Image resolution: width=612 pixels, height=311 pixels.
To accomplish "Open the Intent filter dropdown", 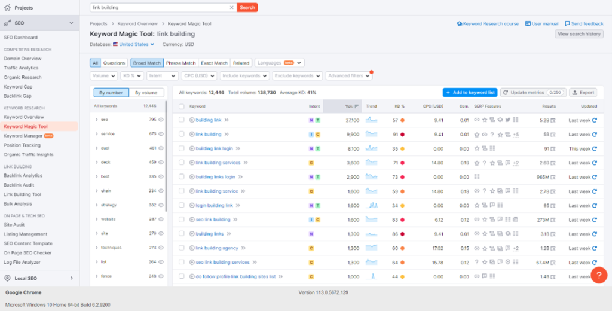I will coord(163,76).
